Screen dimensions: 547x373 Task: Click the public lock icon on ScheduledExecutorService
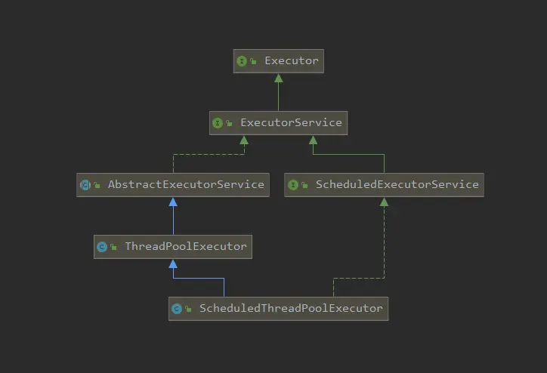[x=304, y=185]
